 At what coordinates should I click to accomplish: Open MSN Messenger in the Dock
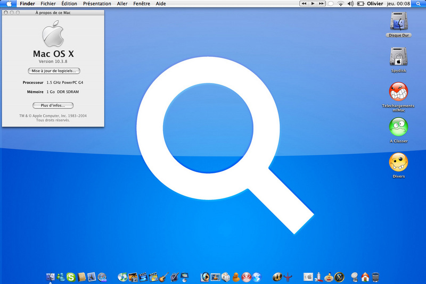(61, 277)
